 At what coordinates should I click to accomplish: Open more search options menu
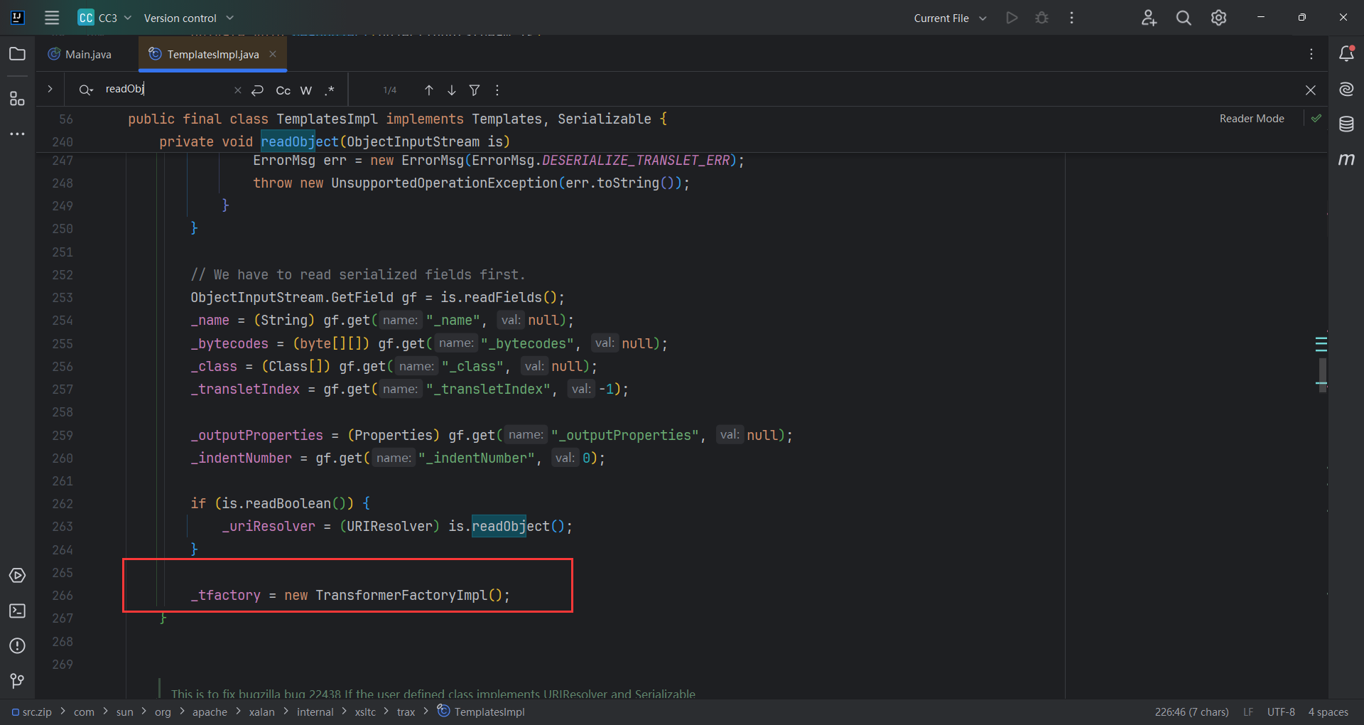coord(497,90)
